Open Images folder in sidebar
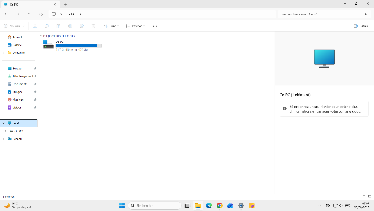 pos(15,92)
